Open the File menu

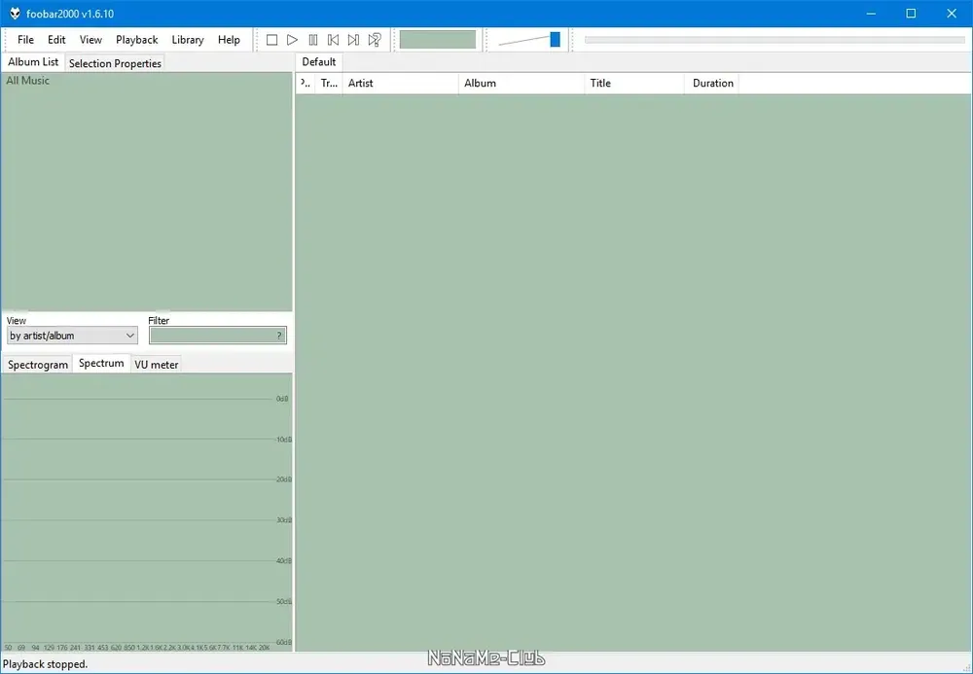point(25,40)
